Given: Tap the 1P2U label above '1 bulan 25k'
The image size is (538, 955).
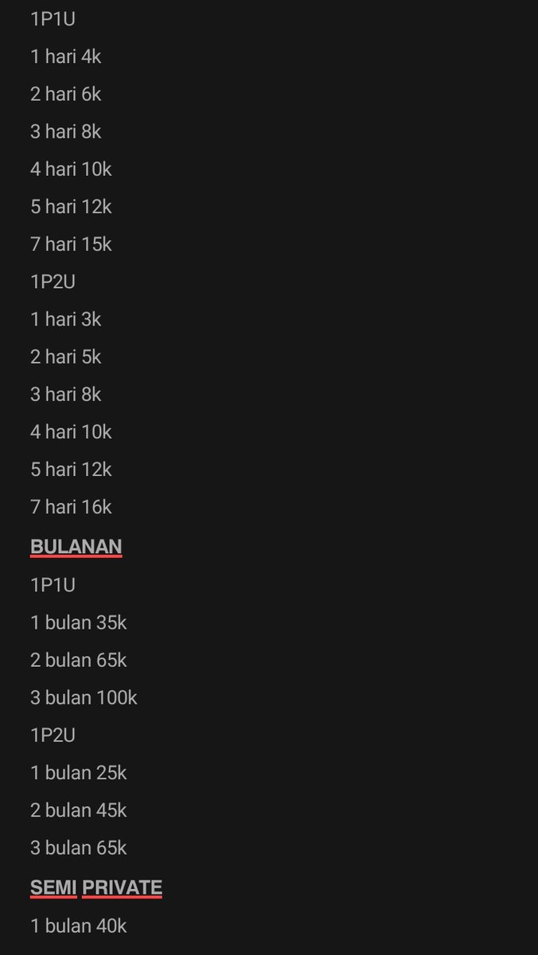Looking at the screenshot, I should [53, 735].
